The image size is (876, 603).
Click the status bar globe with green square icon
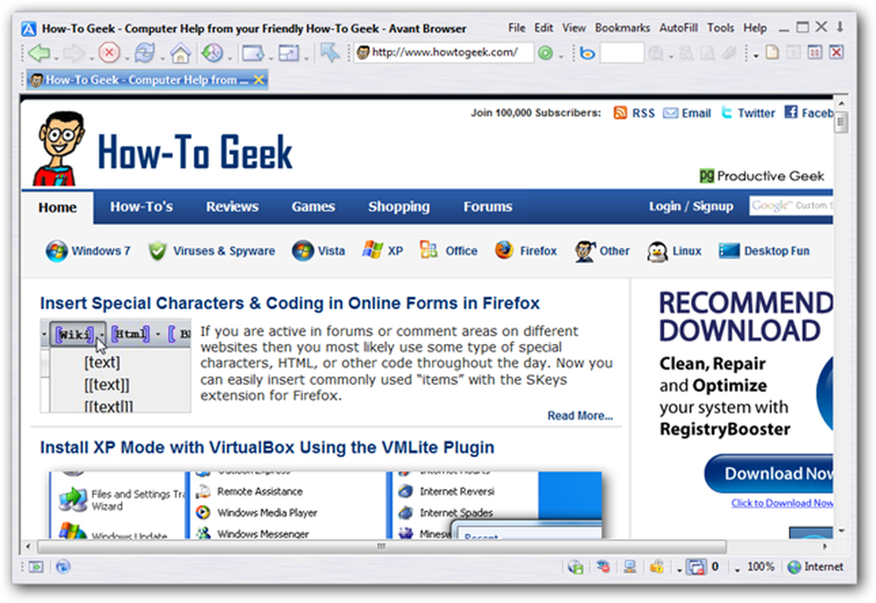click(576, 567)
